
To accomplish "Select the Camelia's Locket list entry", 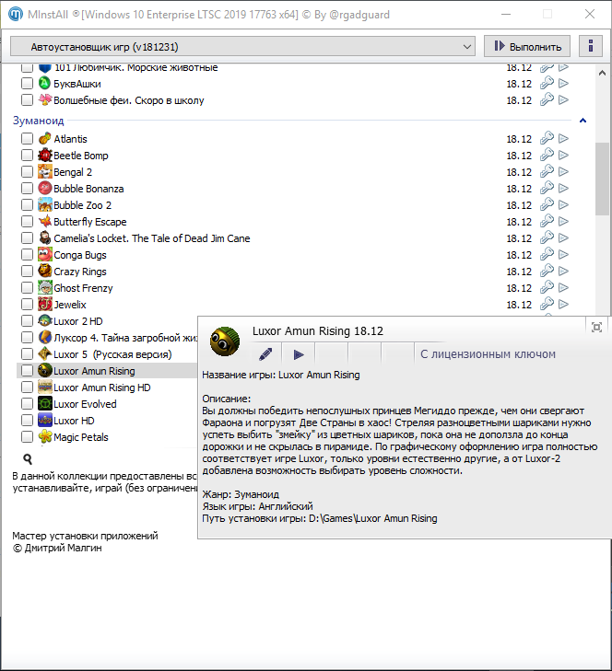I will (152, 238).
